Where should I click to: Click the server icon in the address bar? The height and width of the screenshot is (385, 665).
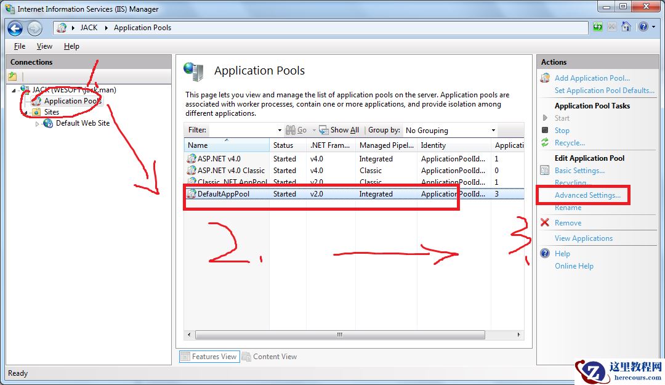pos(62,28)
